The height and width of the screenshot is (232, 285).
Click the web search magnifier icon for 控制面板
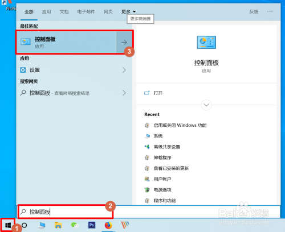coord(23,93)
